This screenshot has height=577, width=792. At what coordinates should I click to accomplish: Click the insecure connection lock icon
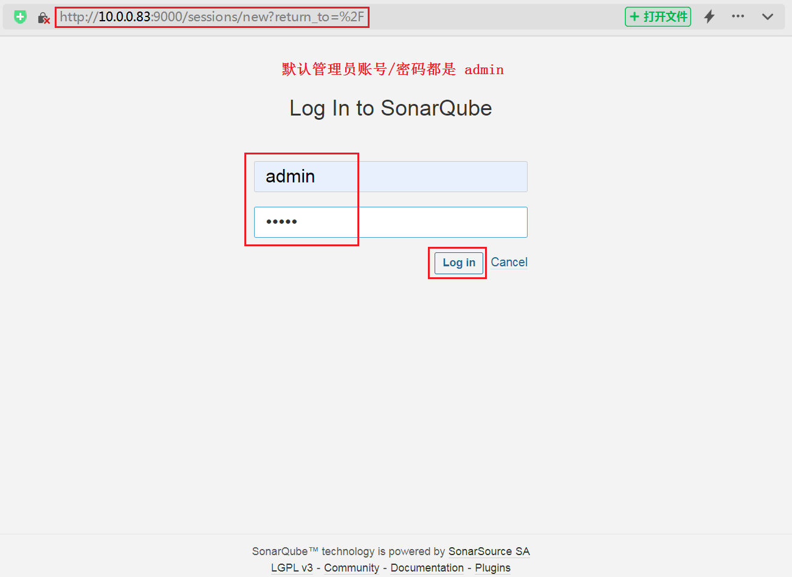pyautogui.click(x=43, y=18)
